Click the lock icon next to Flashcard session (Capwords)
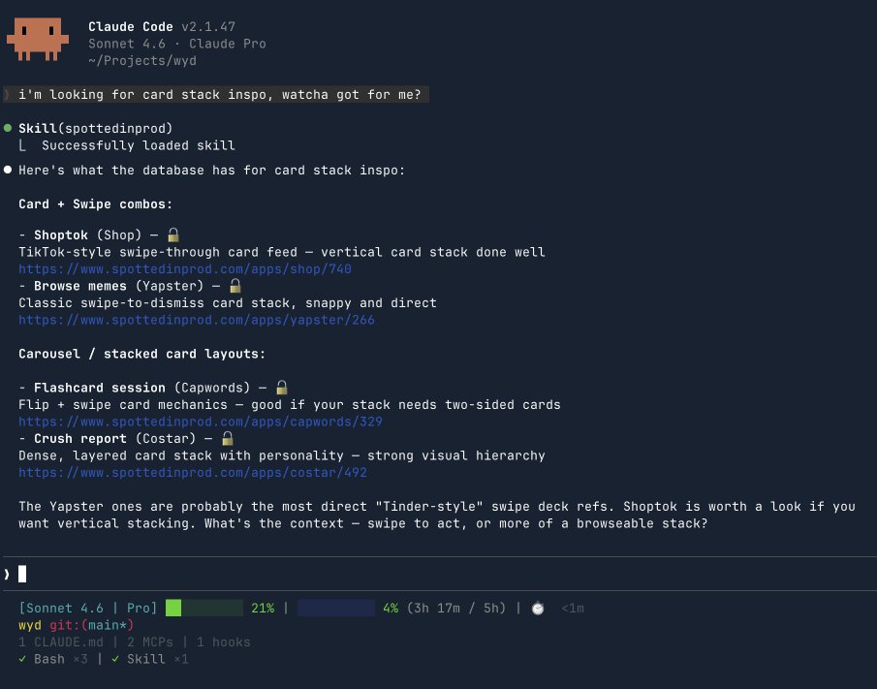Viewport: 877px width, 689px height. tap(282, 387)
